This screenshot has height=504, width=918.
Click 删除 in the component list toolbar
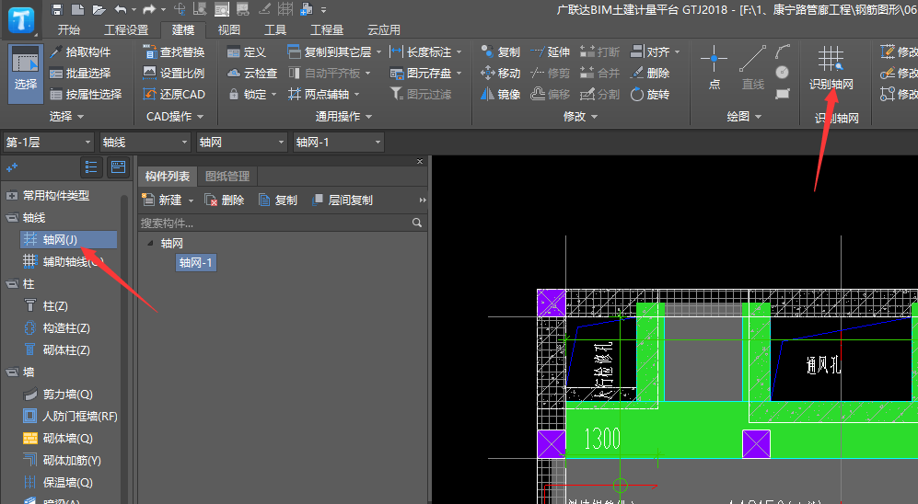(225, 200)
